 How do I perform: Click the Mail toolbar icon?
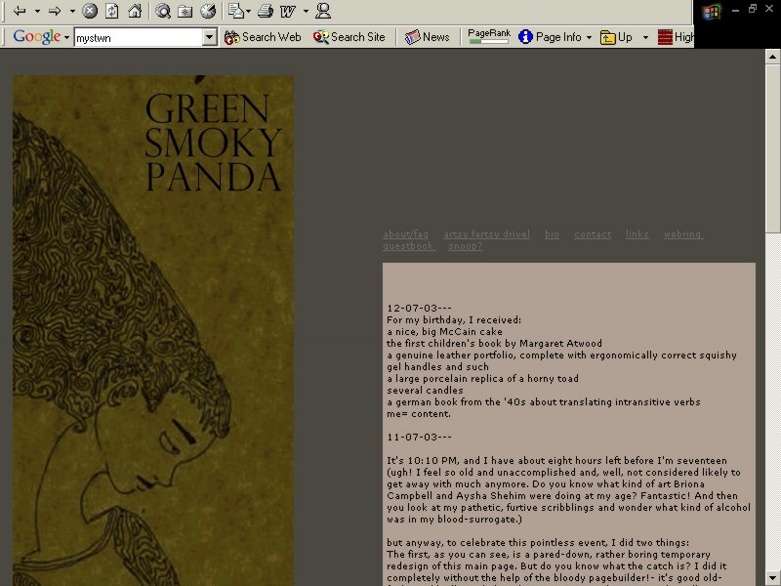pos(235,11)
